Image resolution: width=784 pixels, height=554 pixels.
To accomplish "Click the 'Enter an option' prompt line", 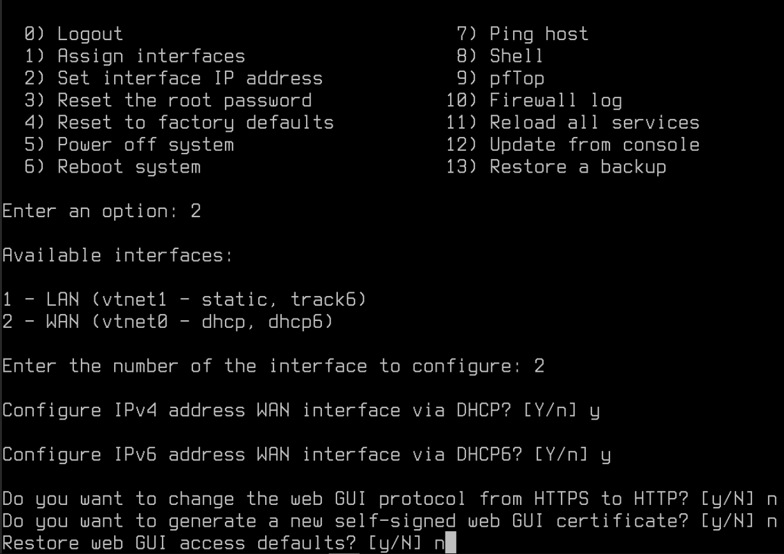I will pos(101,211).
